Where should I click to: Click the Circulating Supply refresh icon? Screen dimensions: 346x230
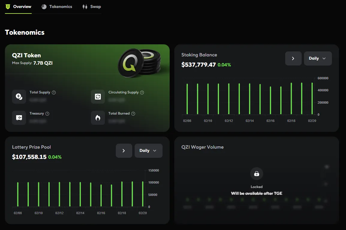(x=98, y=96)
